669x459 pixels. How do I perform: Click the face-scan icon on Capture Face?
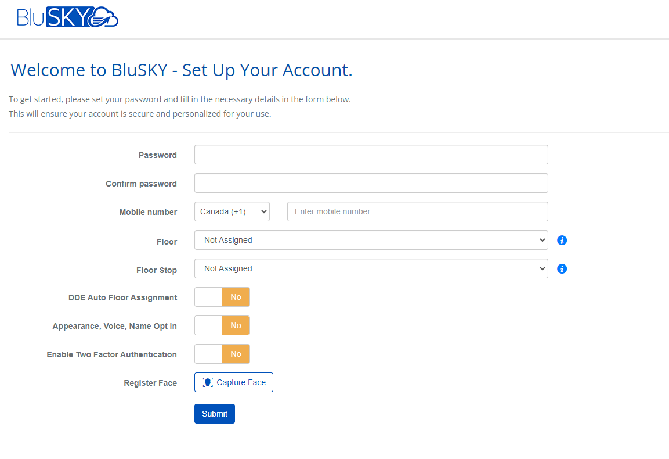207,382
